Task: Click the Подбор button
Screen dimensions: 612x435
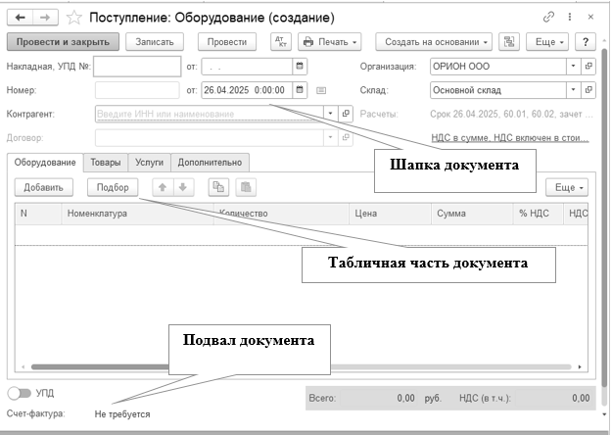Action: tap(113, 187)
